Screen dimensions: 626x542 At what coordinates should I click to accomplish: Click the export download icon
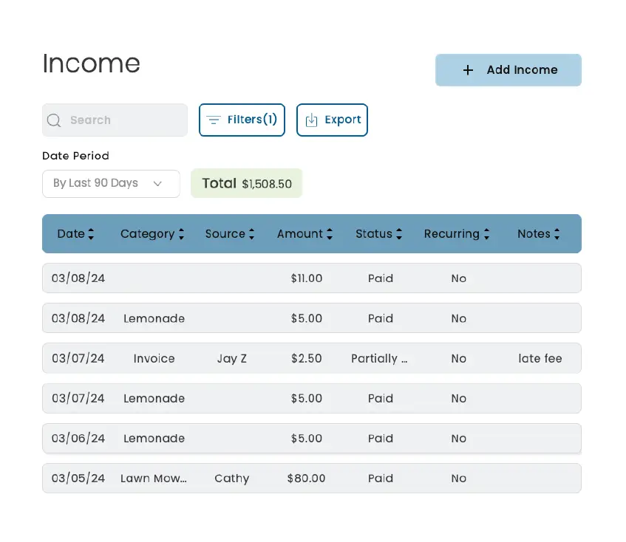pos(311,120)
